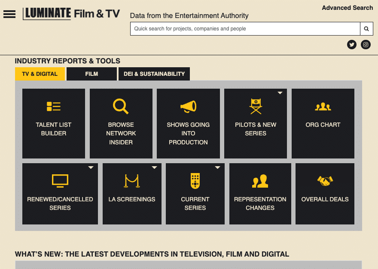Expand the Renewed/Cancelled Series dropdown arrow
Screen dimensions: 378x269
tap(91, 167)
